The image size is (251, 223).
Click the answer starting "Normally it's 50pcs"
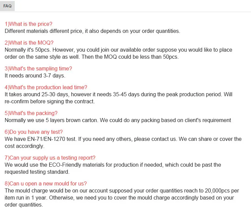click(x=118, y=50)
